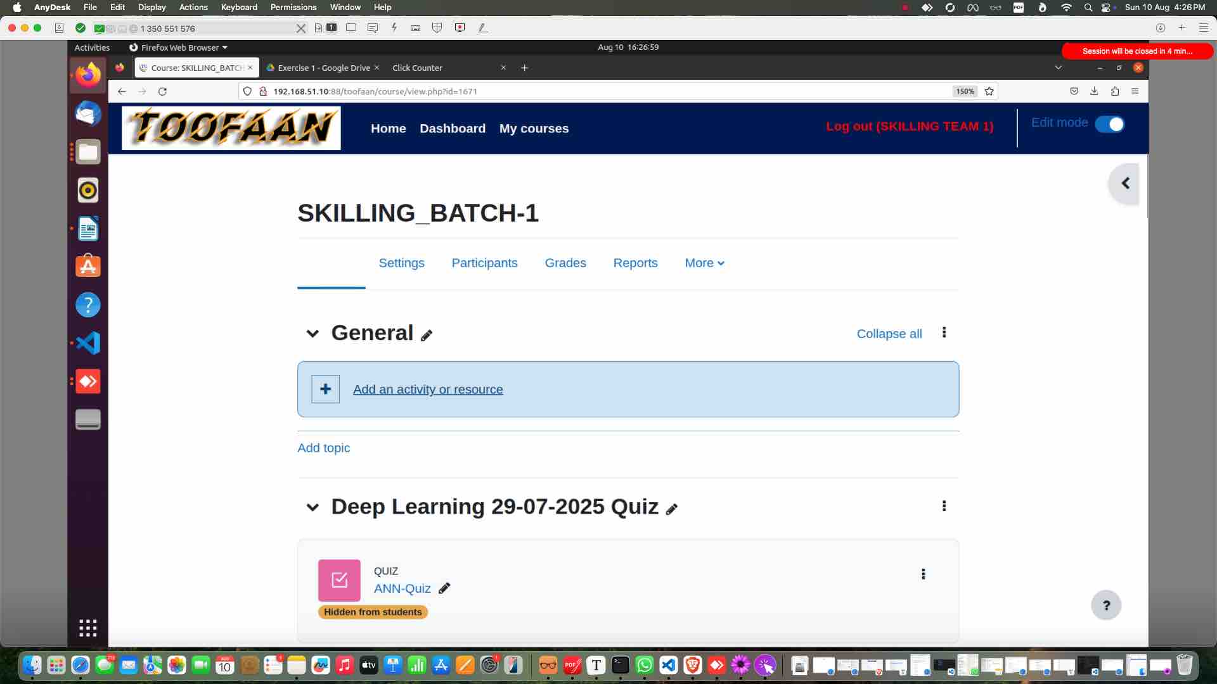Image resolution: width=1217 pixels, height=684 pixels.
Task: Click the 150% zoom level control
Action: pos(964,91)
